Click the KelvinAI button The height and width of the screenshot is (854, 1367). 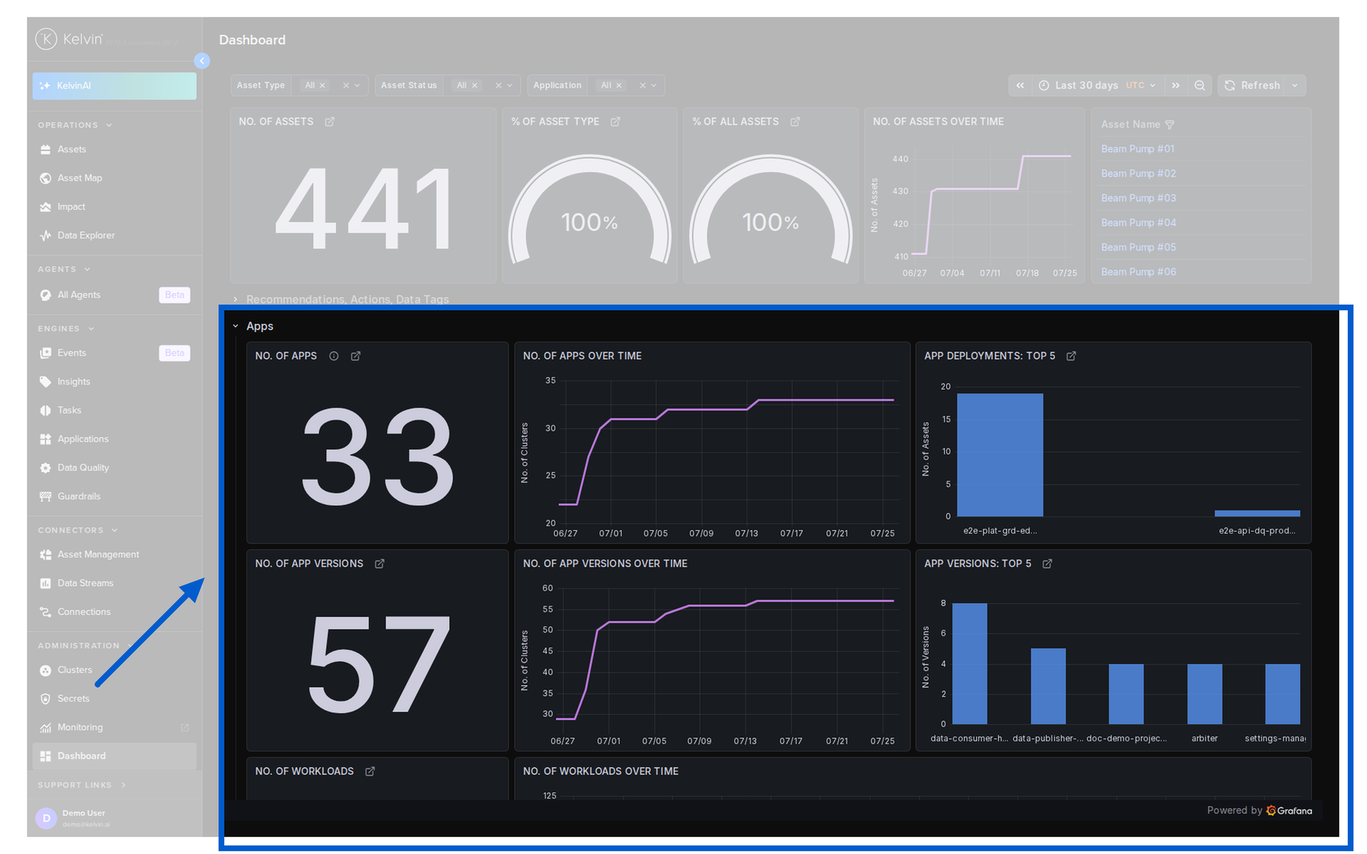point(115,86)
